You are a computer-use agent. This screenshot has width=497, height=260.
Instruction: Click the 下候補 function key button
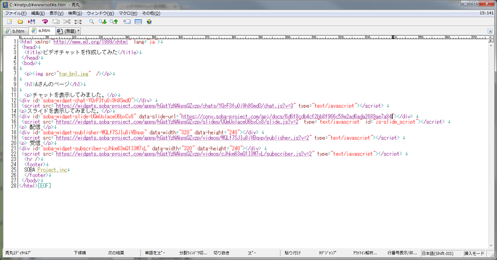click(80, 253)
